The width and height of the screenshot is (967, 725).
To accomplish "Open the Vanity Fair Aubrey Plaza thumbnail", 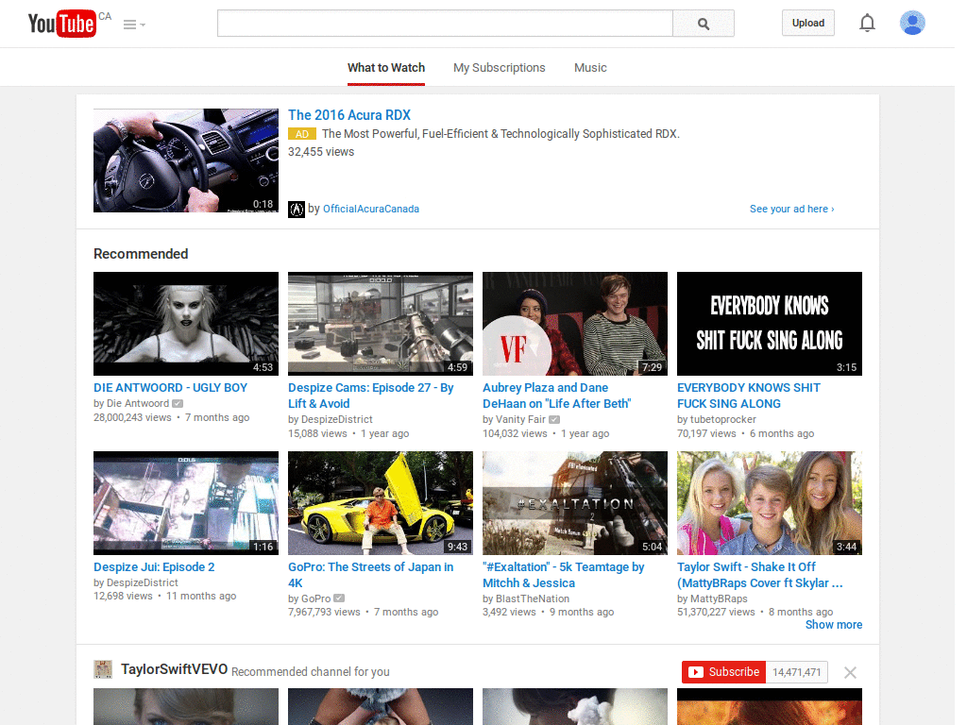I will tap(575, 324).
